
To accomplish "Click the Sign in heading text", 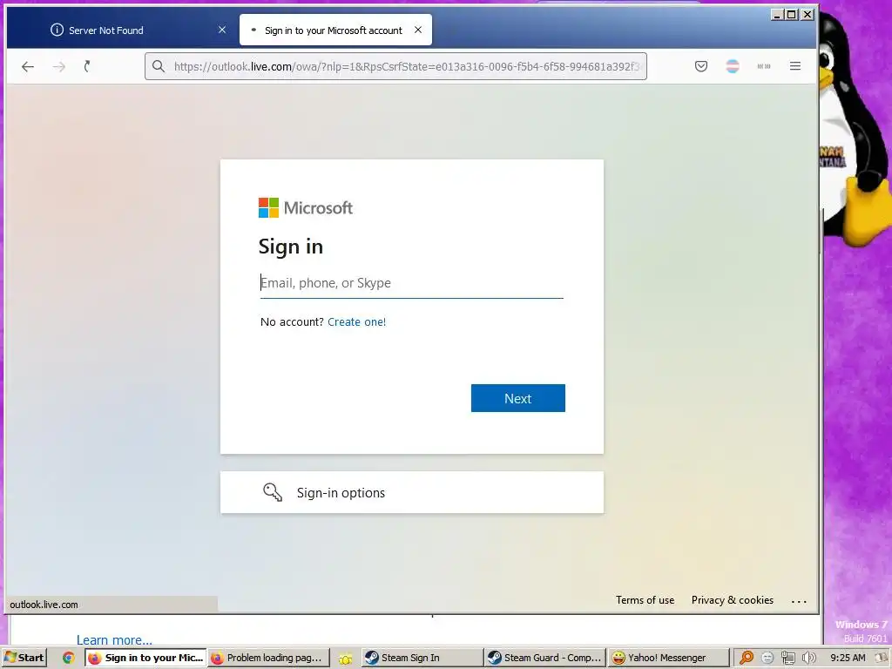I will (291, 247).
